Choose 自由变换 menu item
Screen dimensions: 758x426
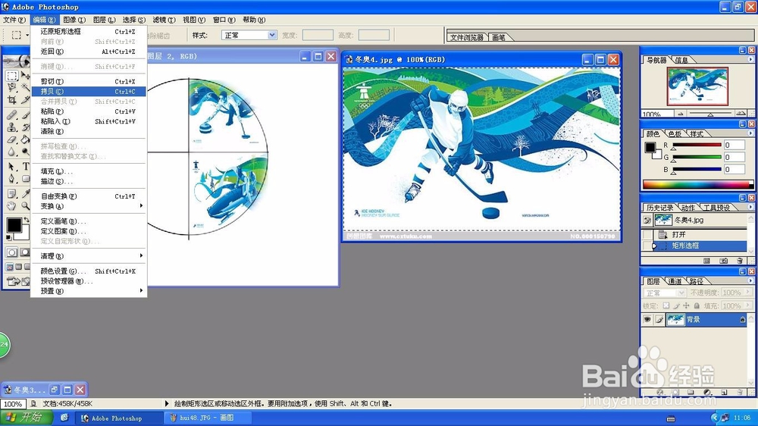point(89,196)
